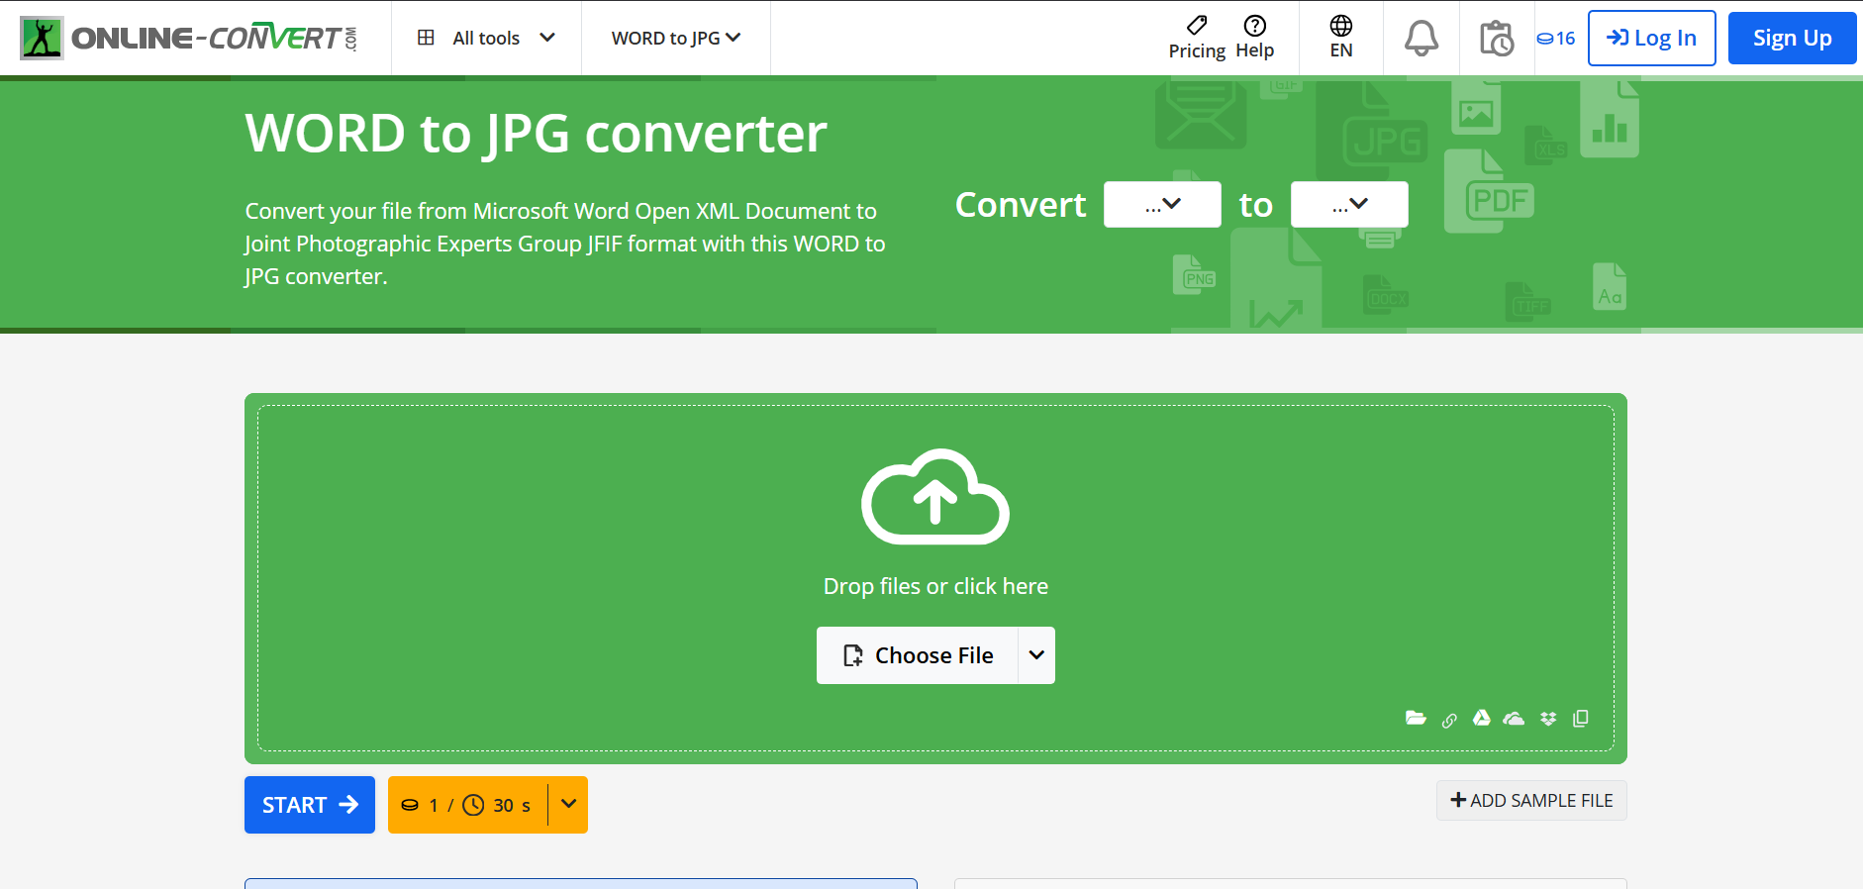The width and height of the screenshot is (1863, 889).
Task: Browse local files via the folder icon
Action: (1416, 718)
